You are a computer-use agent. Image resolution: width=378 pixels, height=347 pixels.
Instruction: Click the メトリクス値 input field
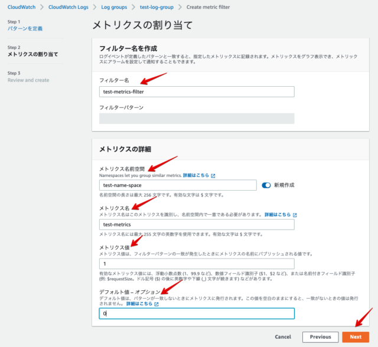[196, 263]
